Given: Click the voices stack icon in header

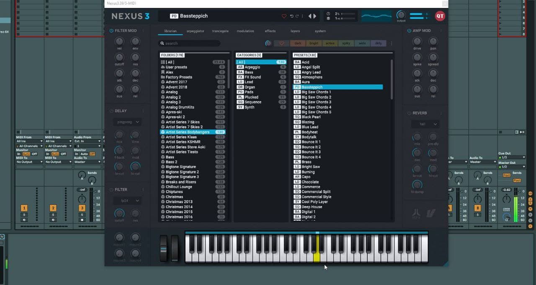Looking at the screenshot, I should click(x=328, y=18).
